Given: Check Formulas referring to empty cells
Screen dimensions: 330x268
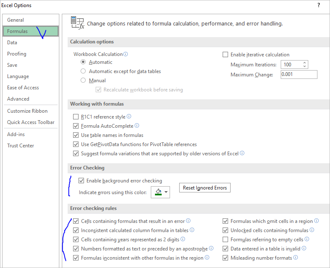Looking at the screenshot, I should point(225,239).
